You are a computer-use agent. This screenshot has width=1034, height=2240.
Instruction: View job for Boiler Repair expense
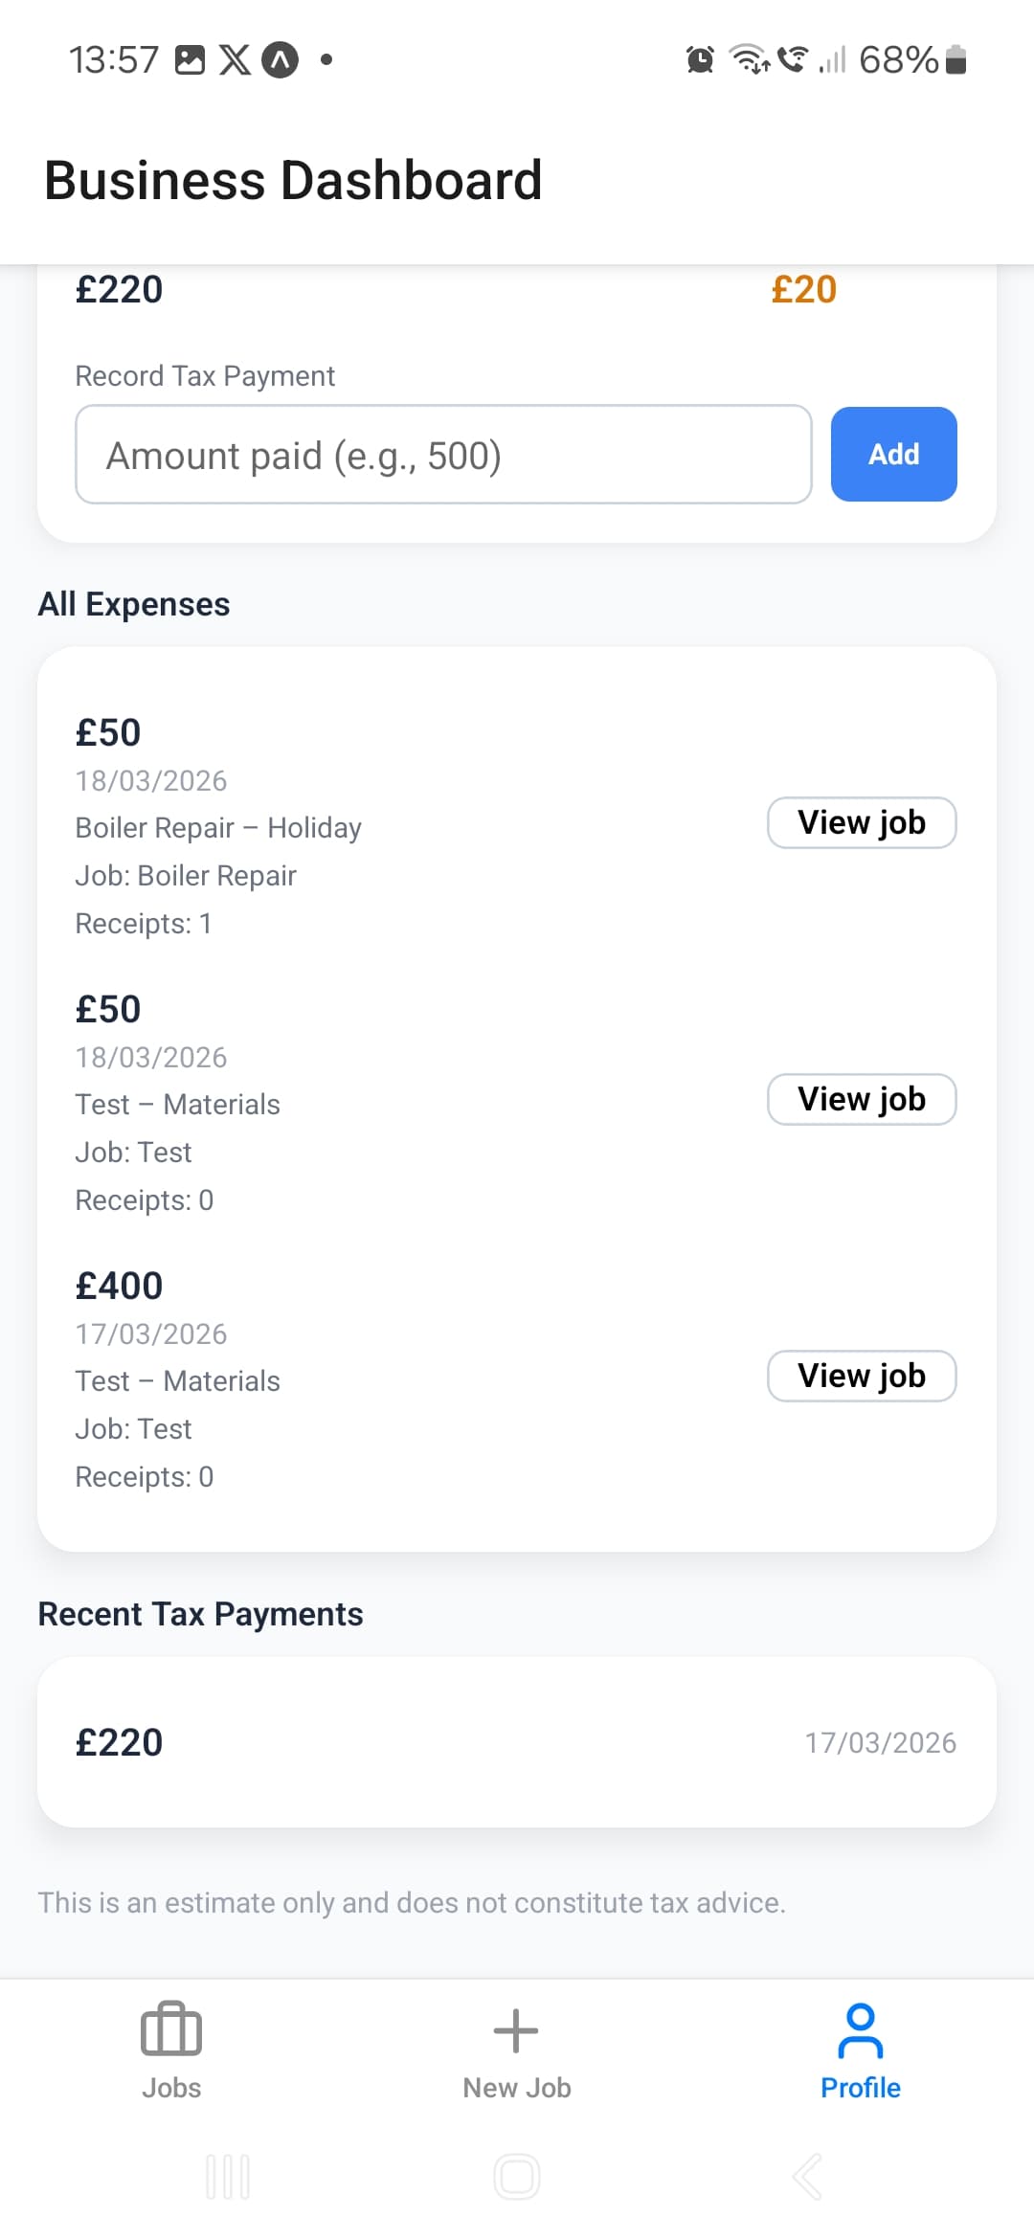coord(862,822)
